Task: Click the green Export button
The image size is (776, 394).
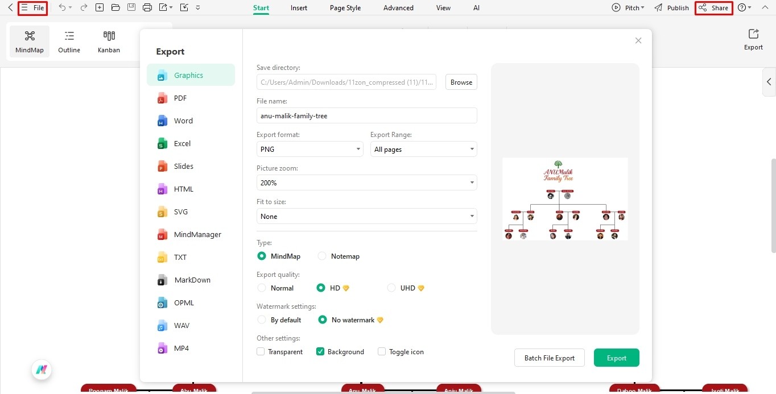Action: coord(616,358)
